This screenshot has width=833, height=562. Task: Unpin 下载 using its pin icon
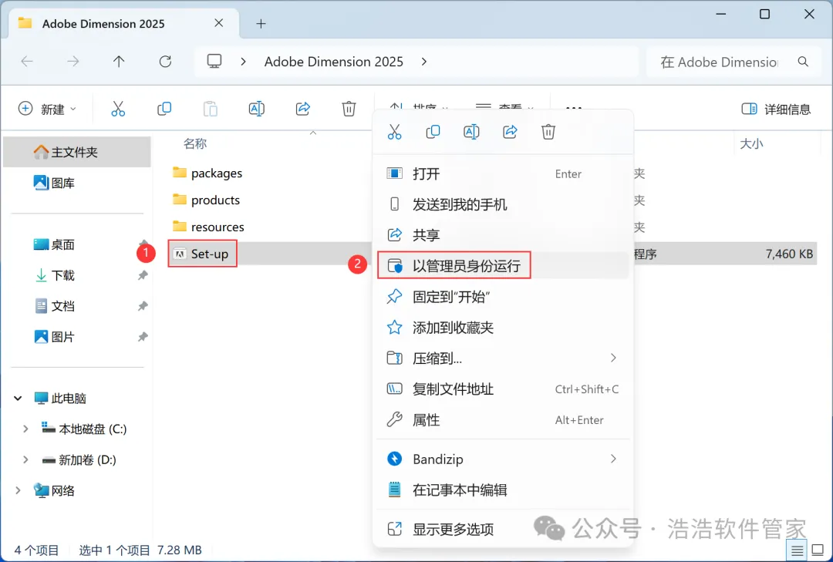[143, 275]
